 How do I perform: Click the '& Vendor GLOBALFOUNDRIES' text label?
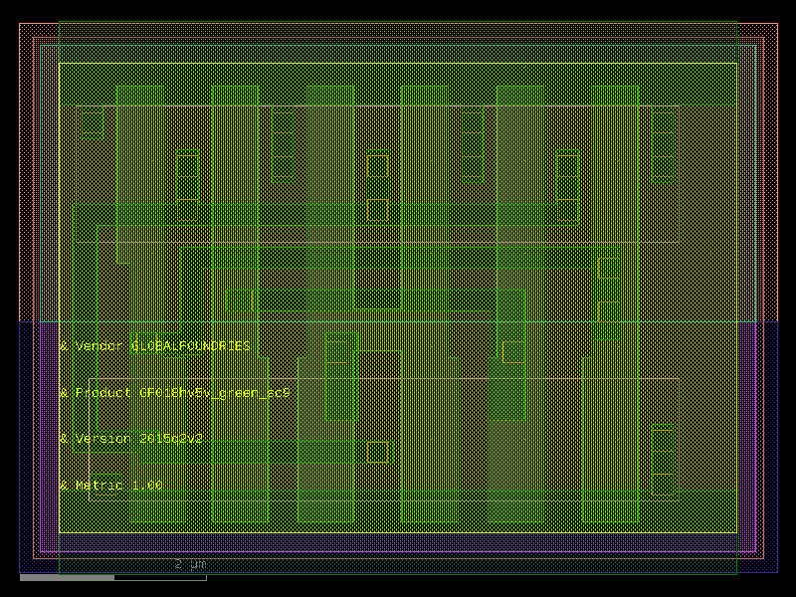155,346
